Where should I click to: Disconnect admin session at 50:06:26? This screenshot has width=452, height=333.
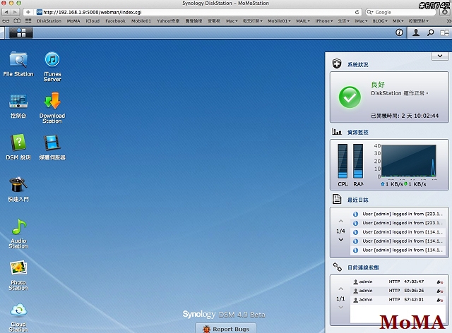439,291
